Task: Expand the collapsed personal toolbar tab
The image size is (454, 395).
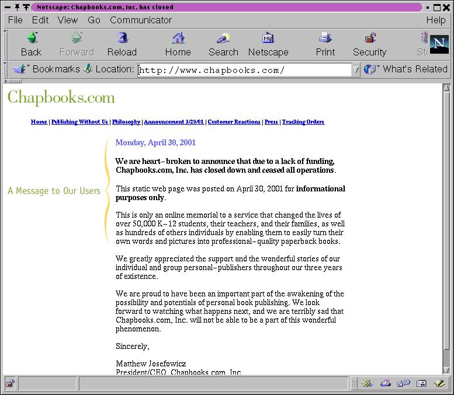Action: click(x=13, y=81)
